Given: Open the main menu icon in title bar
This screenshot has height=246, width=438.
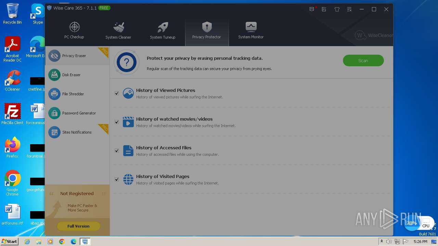Looking at the screenshot, I should click(349, 9).
